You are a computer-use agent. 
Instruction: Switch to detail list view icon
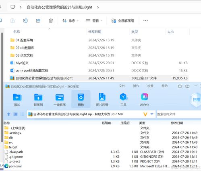(15, 114)
